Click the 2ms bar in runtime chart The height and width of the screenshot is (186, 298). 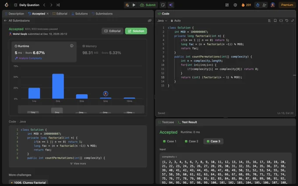coord(58,86)
